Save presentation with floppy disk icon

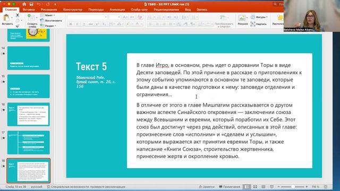(31, 4)
